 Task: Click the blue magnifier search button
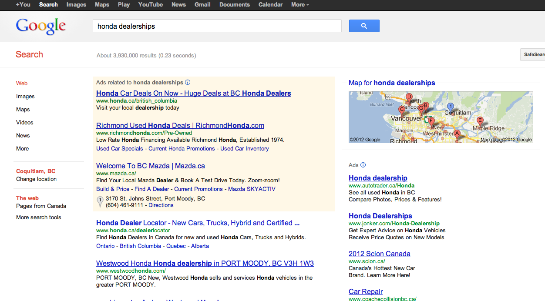click(x=364, y=26)
